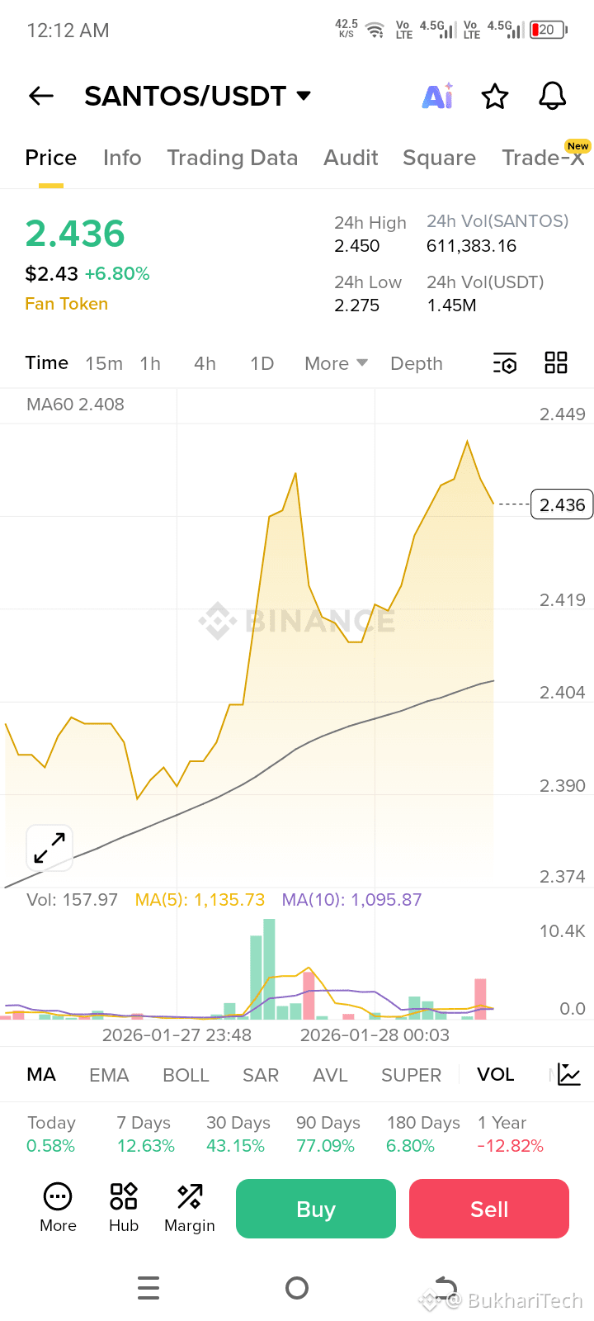Expand the chart to fullscreen
The image size is (594, 1321).
click(49, 848)
